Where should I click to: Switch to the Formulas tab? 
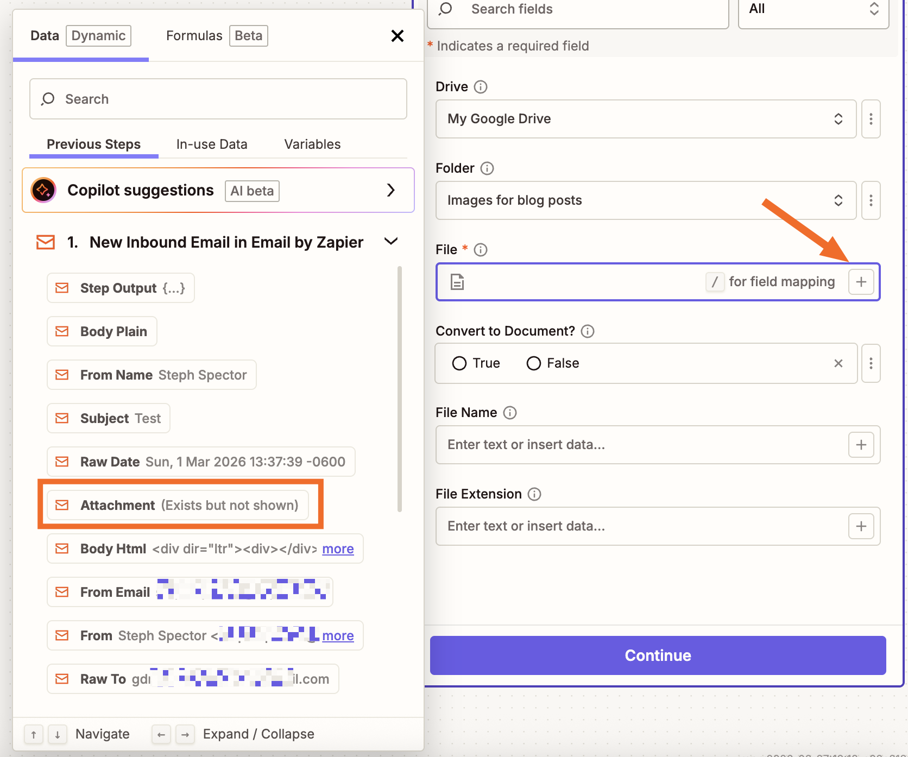click(194, 35)
